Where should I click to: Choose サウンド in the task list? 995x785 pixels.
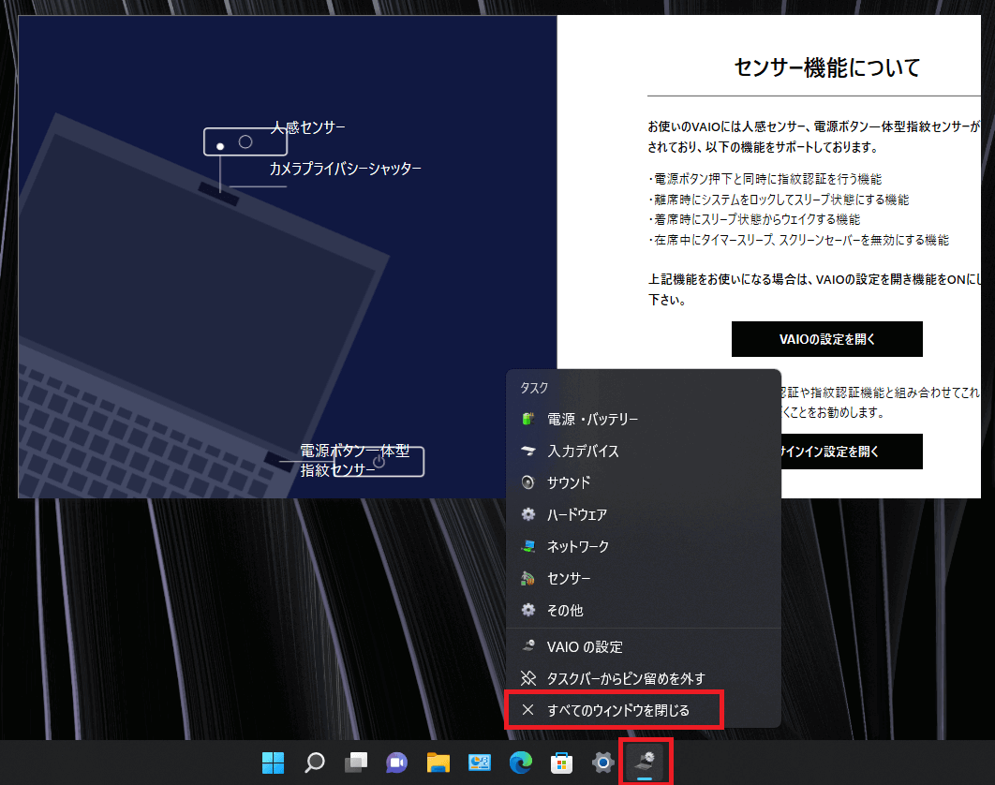[644, 482]
